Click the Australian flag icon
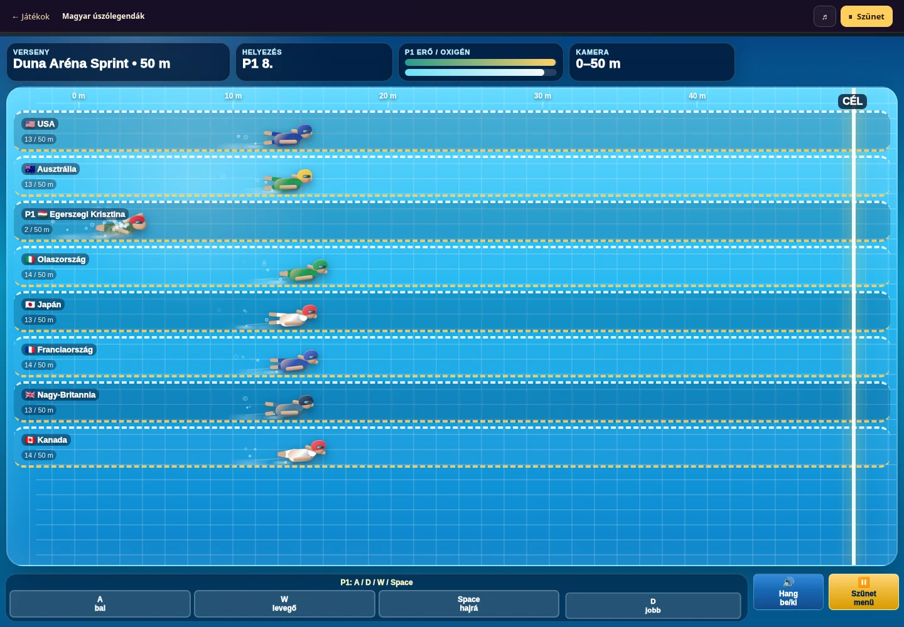The width and height of the screenshot is (904, 627). [x=30, y=169]
